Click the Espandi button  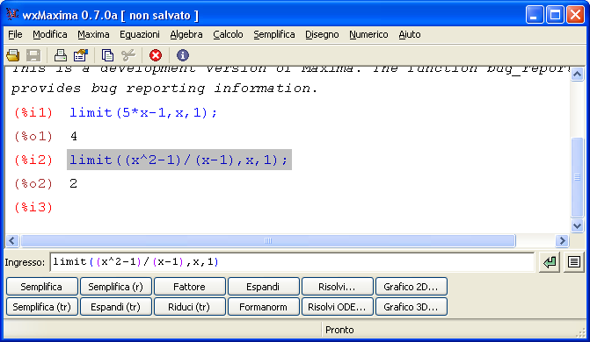263,287
